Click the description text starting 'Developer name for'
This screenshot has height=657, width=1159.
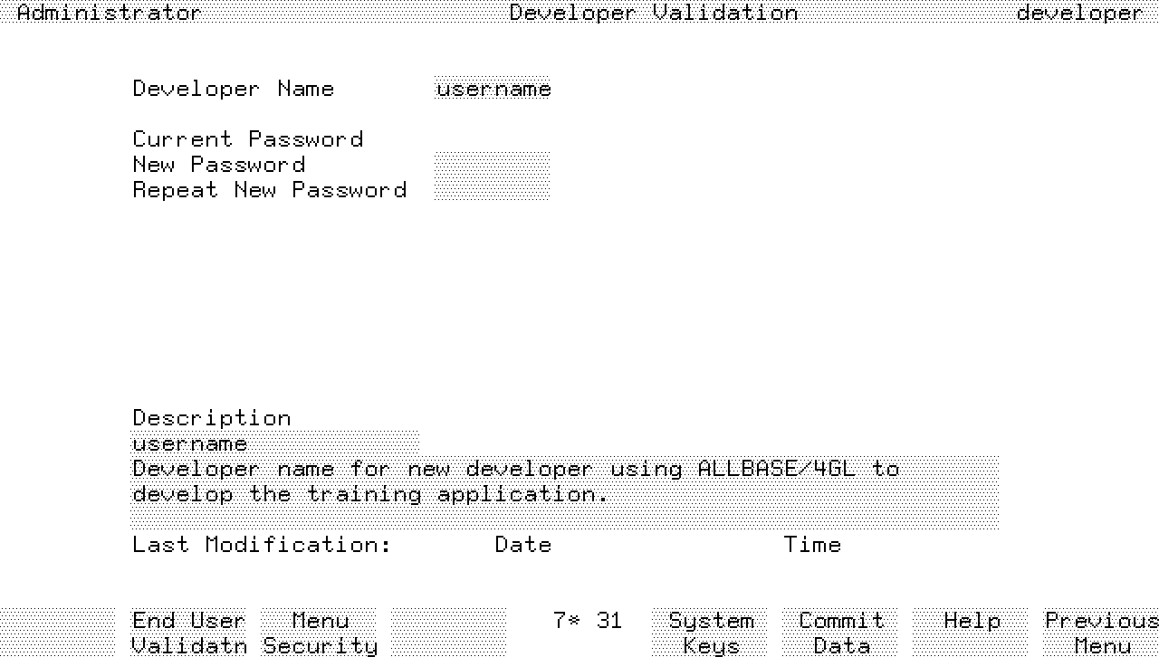click(564, 481)
